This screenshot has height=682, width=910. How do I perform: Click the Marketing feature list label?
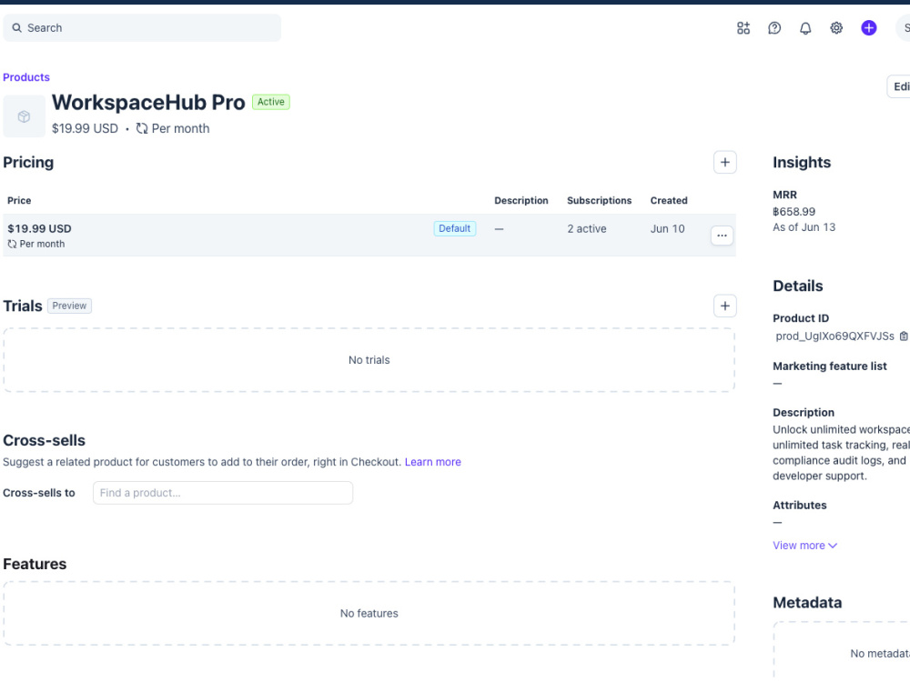coord(829,366)
